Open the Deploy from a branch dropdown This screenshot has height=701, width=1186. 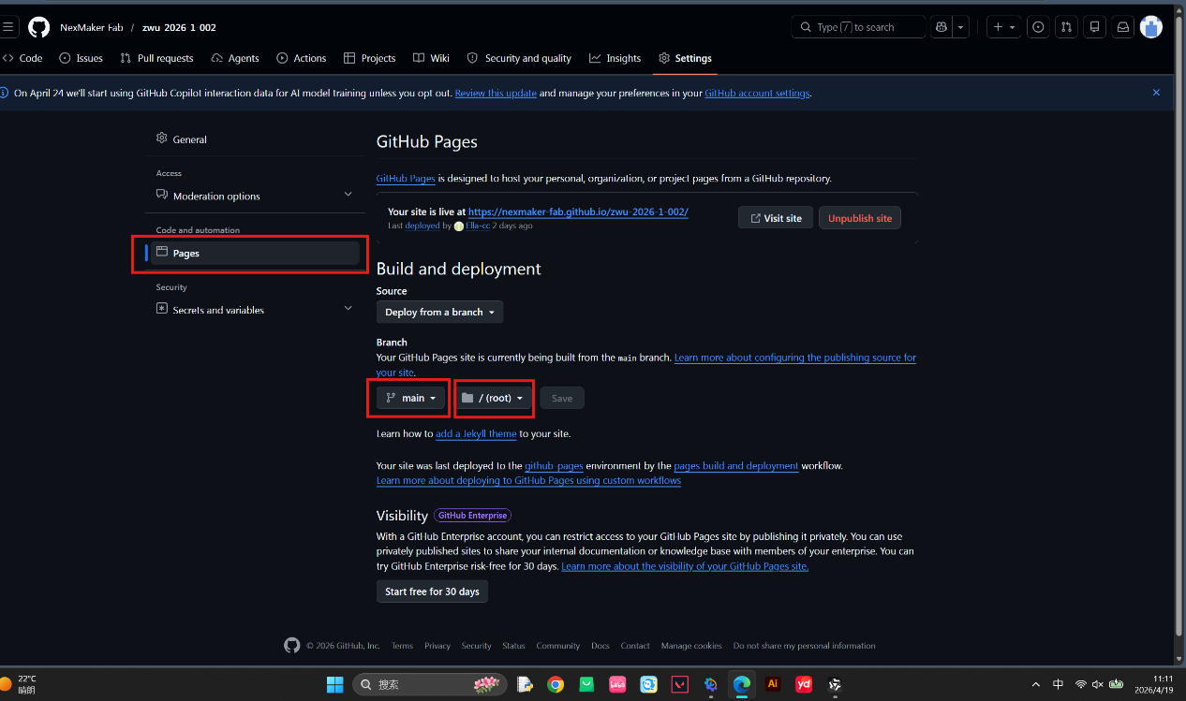(x=439, y=312)
